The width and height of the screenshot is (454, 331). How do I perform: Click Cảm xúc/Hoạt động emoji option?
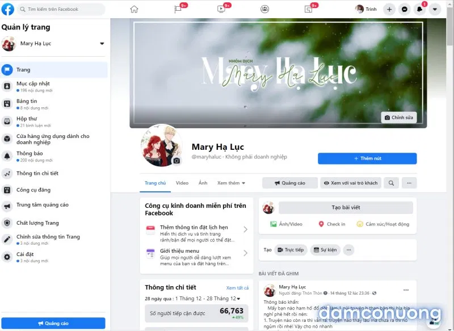coord(382,224)
